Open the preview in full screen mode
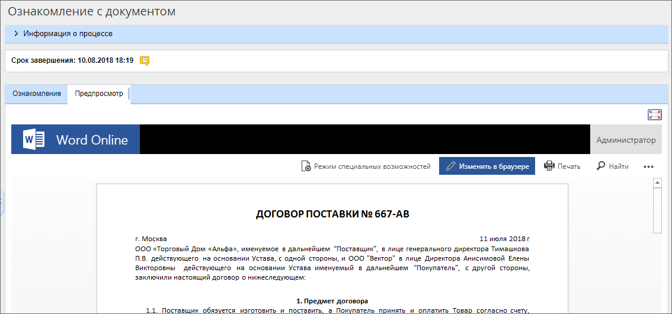 (x=654, y=115)
